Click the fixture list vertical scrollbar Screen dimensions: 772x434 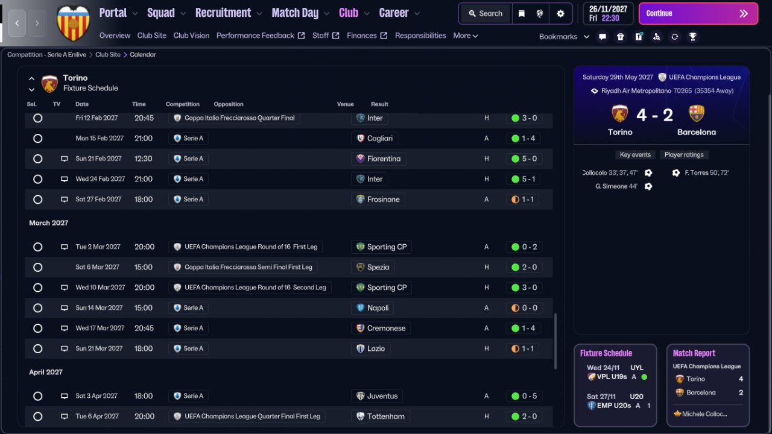pyautogui.click(x=555, y=341)
